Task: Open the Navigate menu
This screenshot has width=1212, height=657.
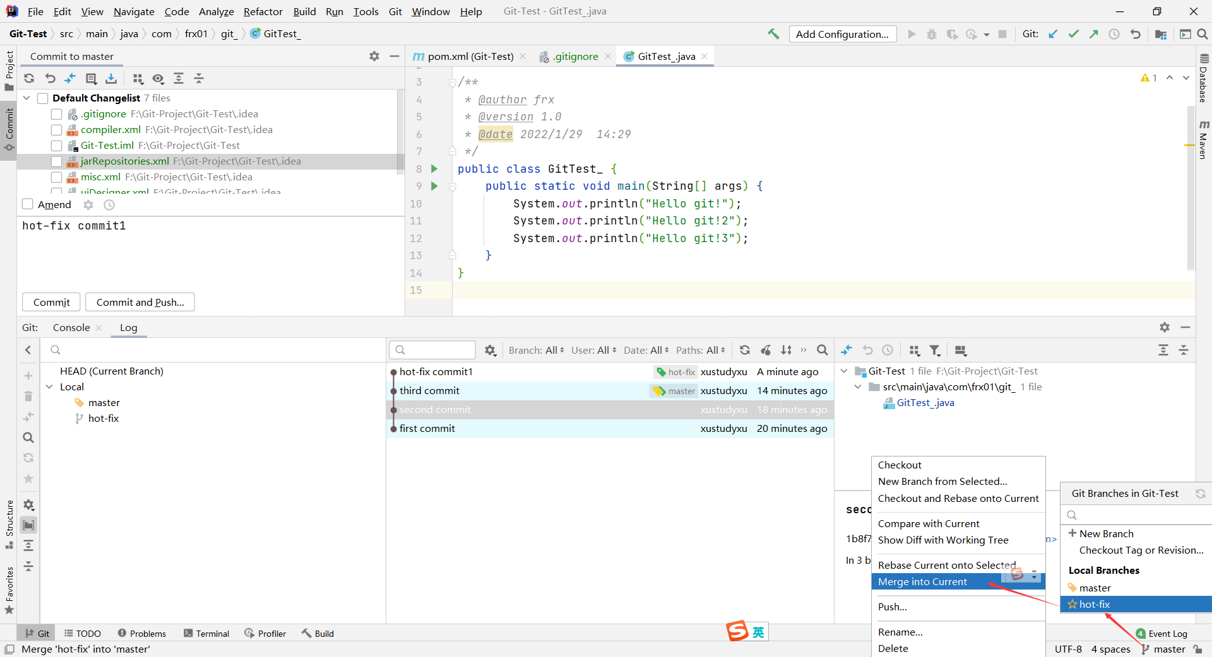Action: [134, 11]
